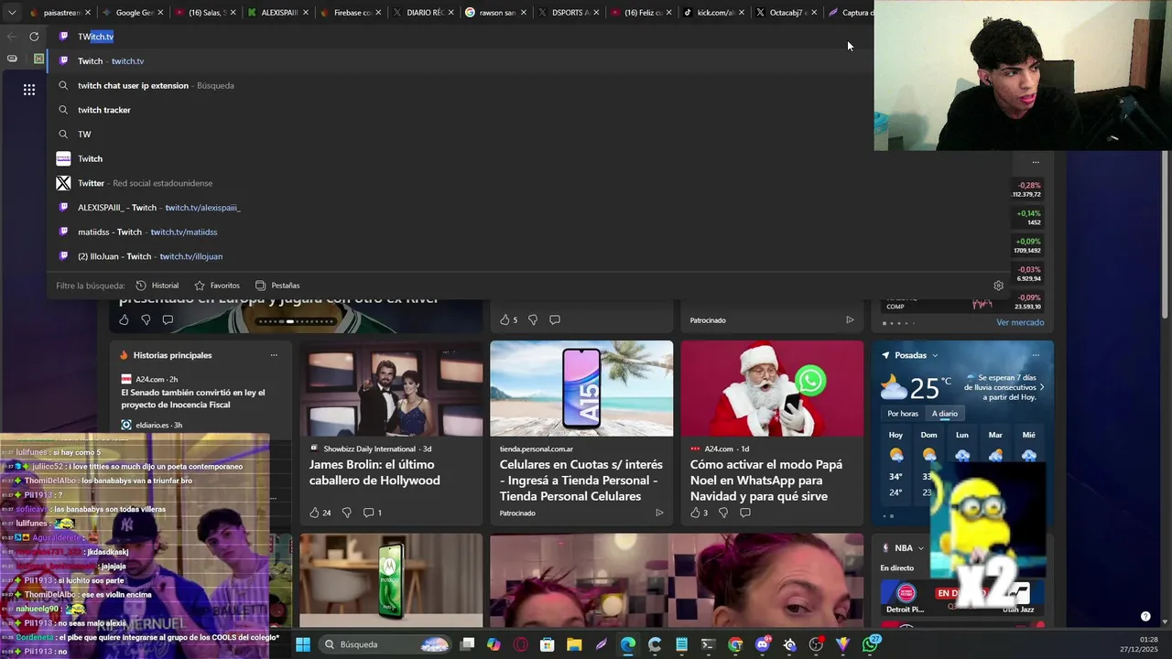Select the A diario weather view
Viewport: 1172px width, 659px height.
945,414
